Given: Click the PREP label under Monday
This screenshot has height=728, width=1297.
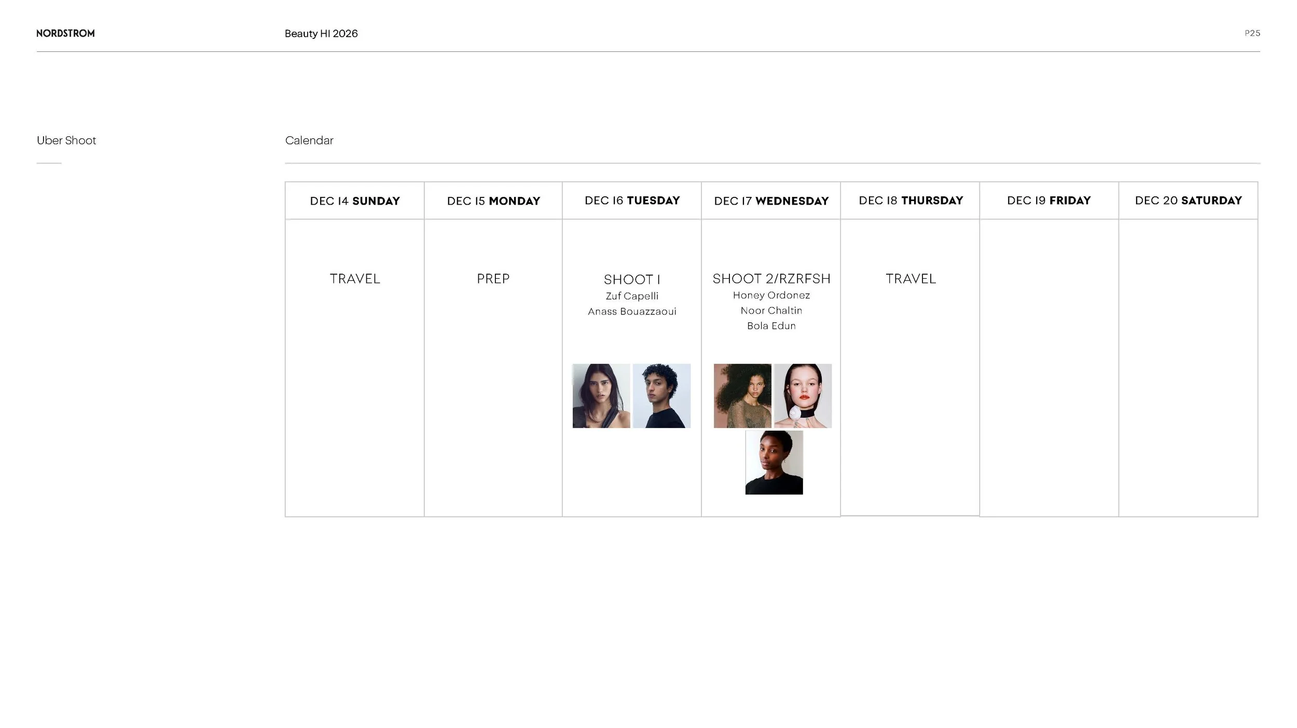Looking at the screenshot, I should pos(493,279).
